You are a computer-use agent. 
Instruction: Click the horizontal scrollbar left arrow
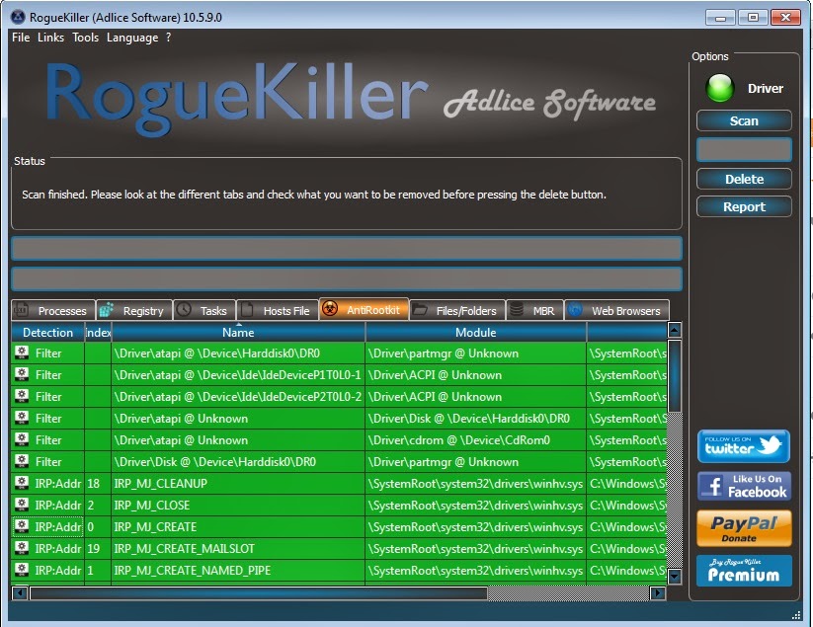coord(20,592)
